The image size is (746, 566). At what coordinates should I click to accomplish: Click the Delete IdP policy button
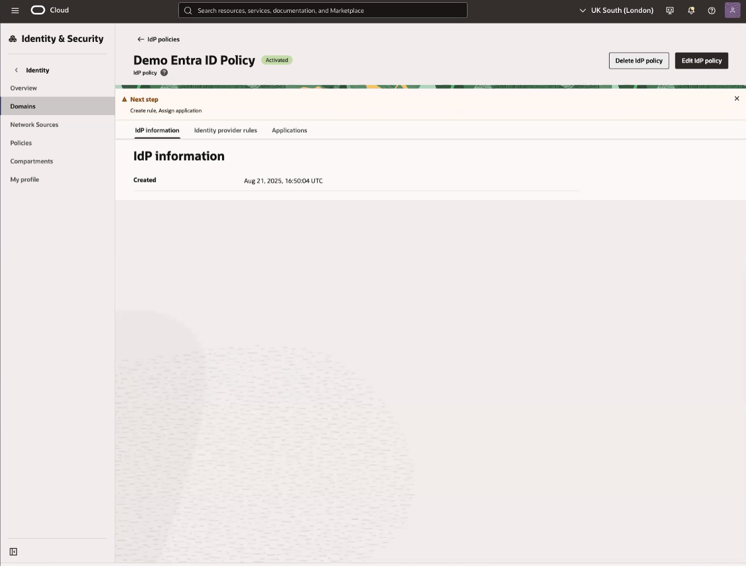(639, 61)
